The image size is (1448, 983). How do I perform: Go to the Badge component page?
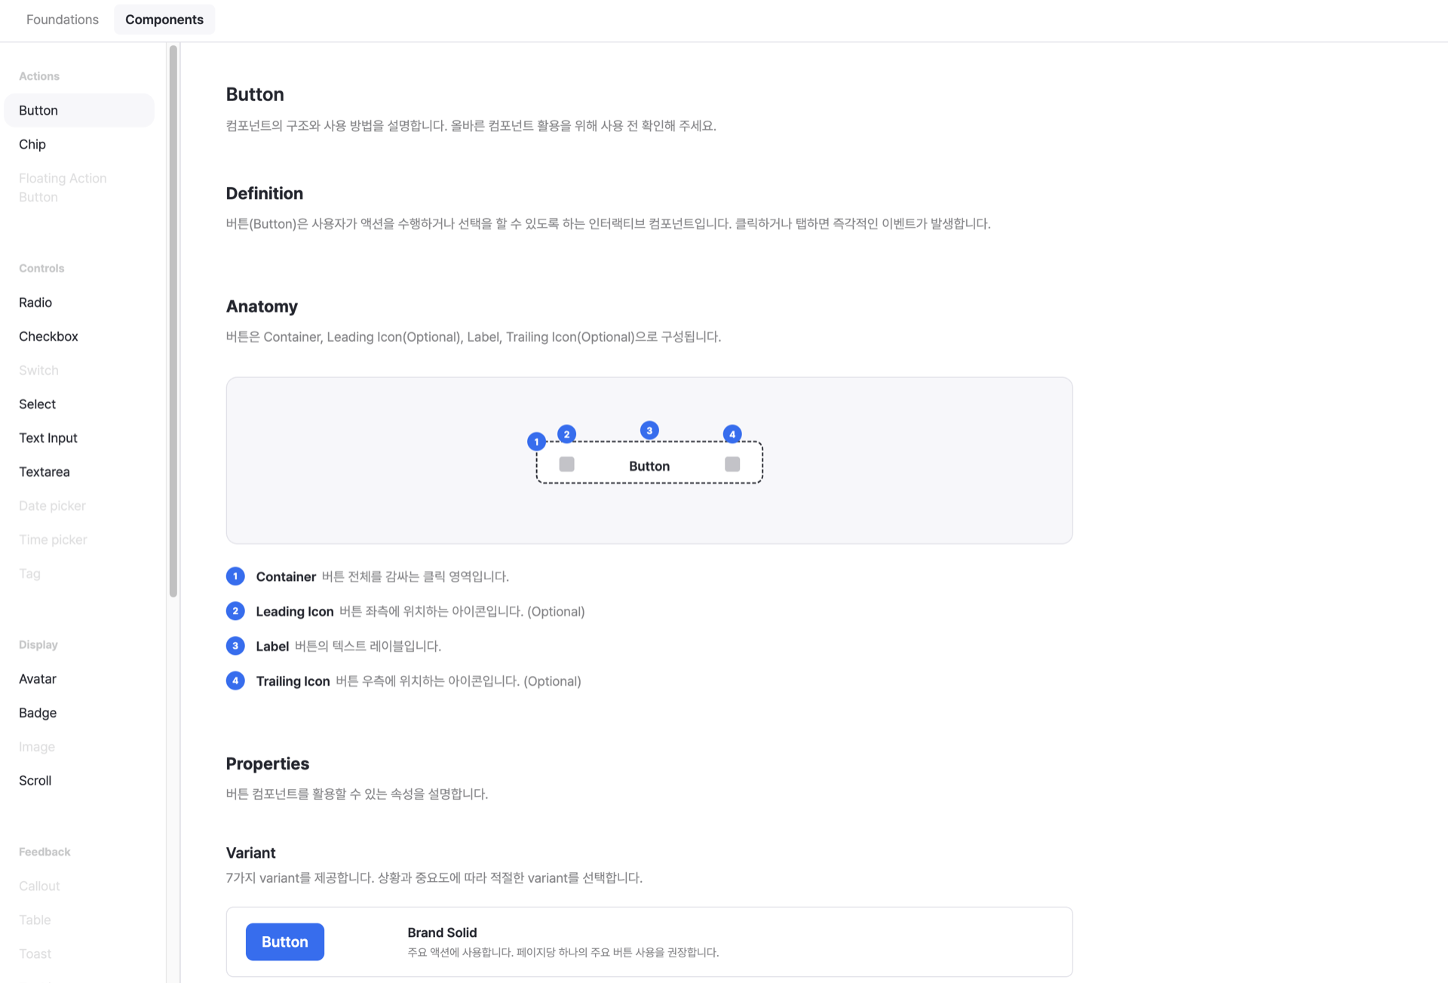(38, 713)
